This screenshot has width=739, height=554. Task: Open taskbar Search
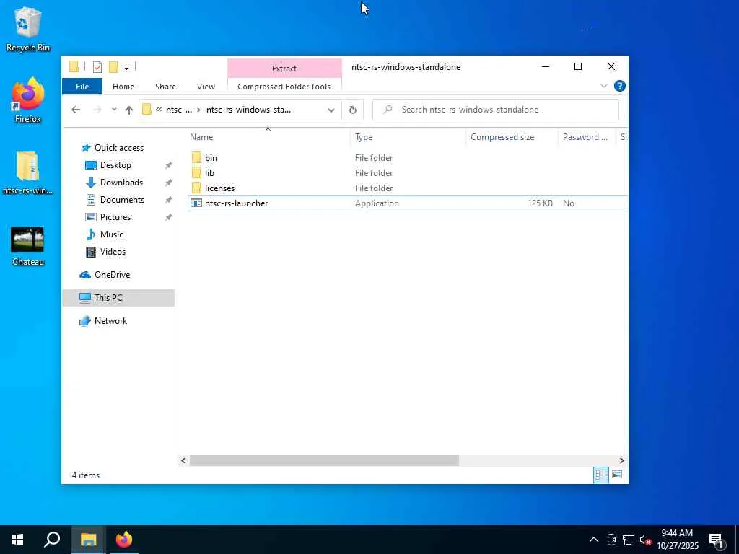click(x=52, y=540)
